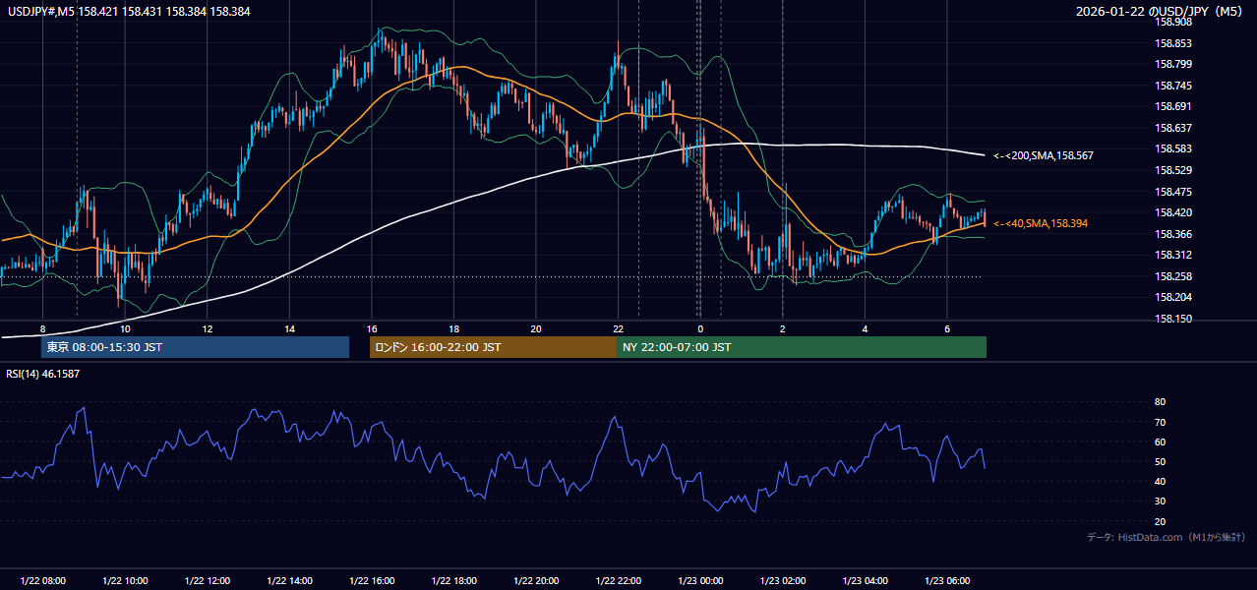1257x590 pixels.
Task: Click hour label 10 under the price chart
Action: click(125, 328)
